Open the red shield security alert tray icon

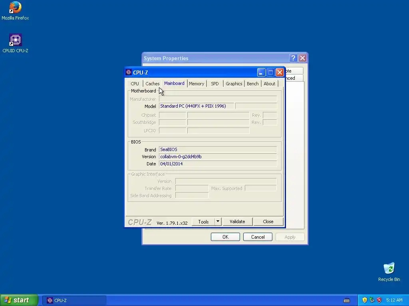379,300
